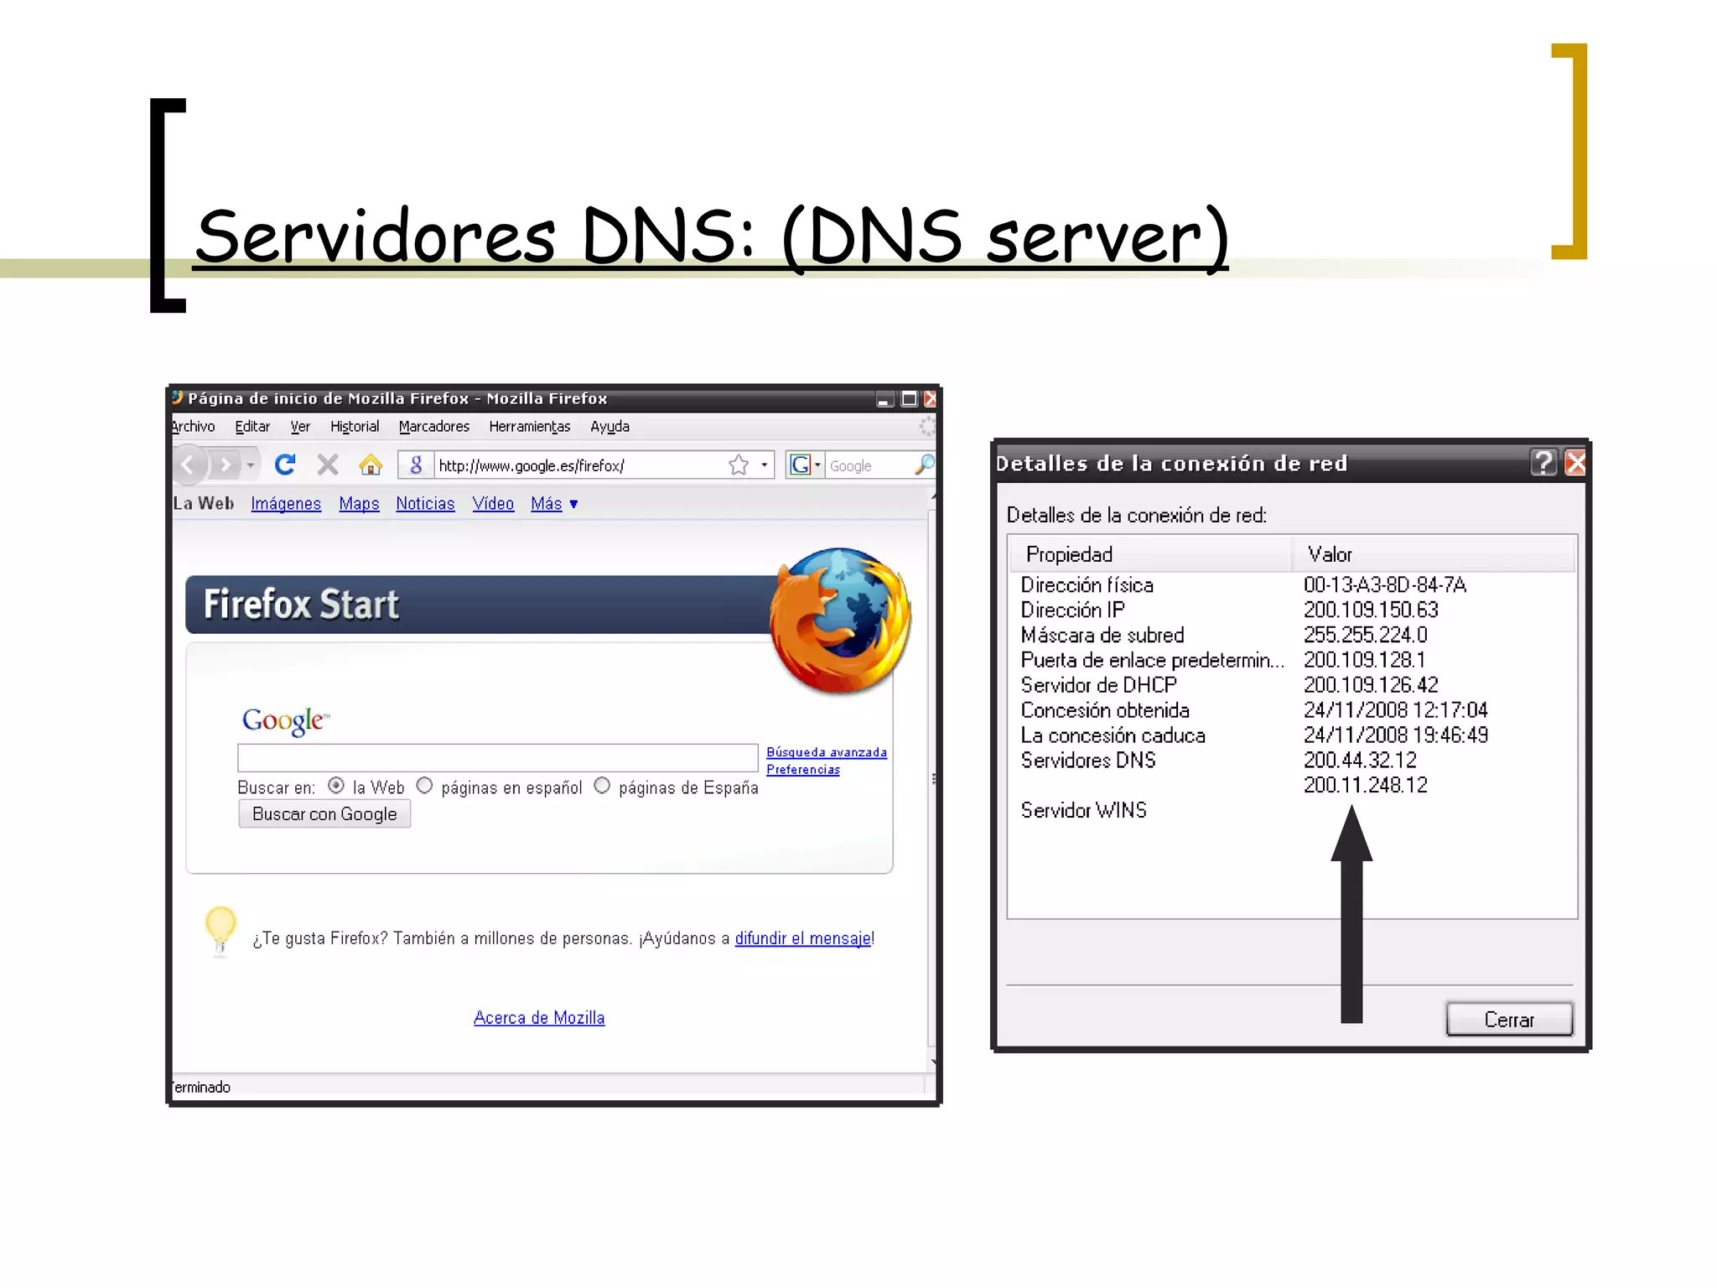Reload the page with the blue refresh icon
1717x1288 pixels.
tap(285, 465)
